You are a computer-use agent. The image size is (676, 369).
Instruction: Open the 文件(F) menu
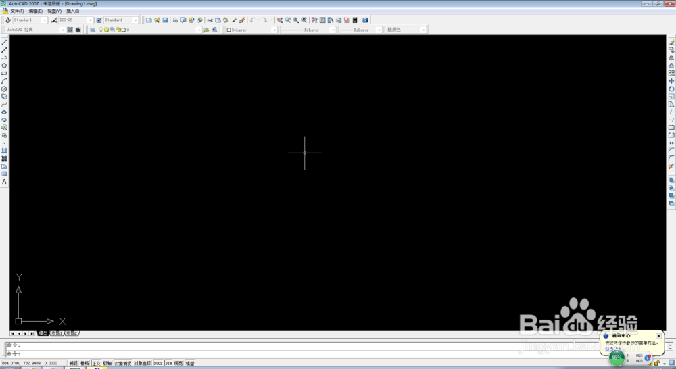[x=17, y=11]
